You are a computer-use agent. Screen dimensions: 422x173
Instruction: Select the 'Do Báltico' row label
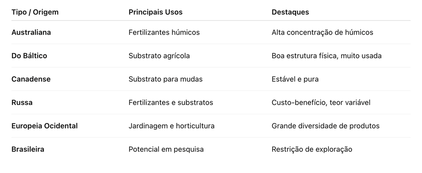coord(29,56)
